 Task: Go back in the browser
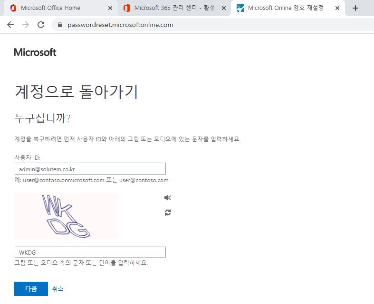pos(10,25)
